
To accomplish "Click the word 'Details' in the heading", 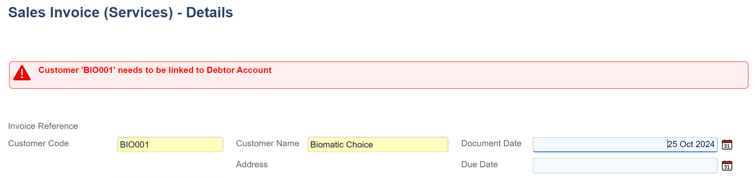I will (x=209, y=12).
